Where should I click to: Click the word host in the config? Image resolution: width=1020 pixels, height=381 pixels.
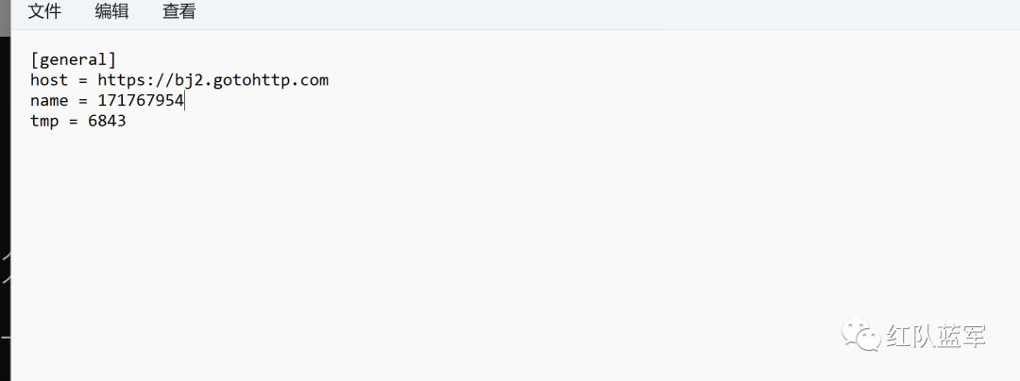point(49,80)
